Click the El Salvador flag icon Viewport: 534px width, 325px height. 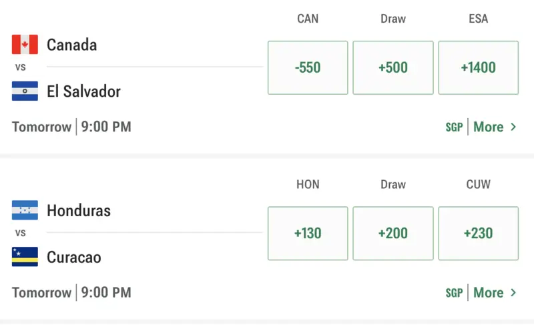25,91
